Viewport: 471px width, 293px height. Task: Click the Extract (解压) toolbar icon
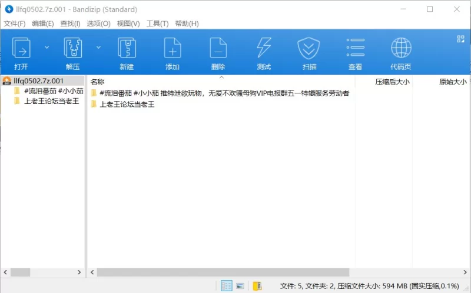pyautogui.click(x=72, y=48)
